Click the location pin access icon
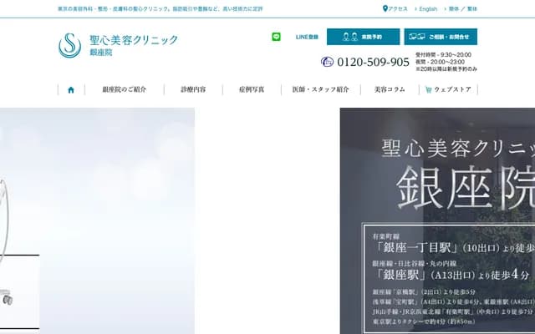The height and width of the screenshot is (334, 535). pos(385,8)
